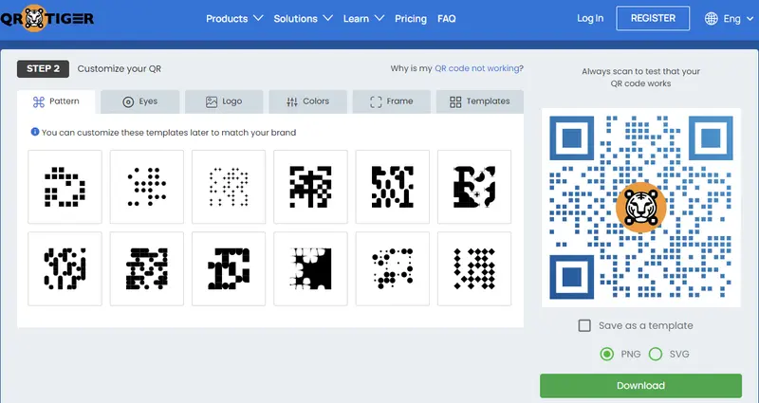Enable Save as a template checkbox
Image resolution: width=759 pixels, height=403 pixels.
tap(585, 325)
